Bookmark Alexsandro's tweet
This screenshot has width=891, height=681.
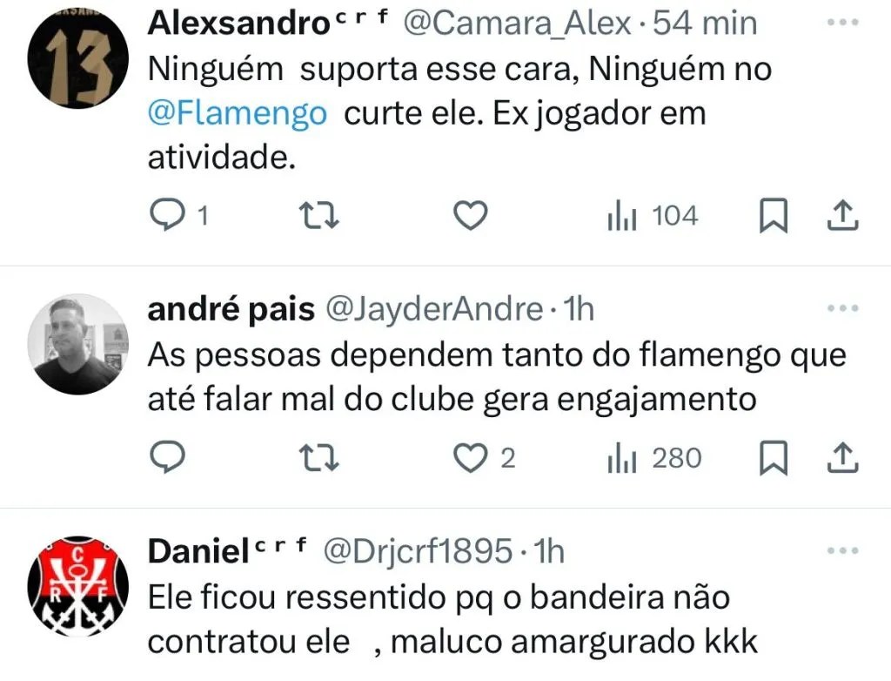[774, 216]
